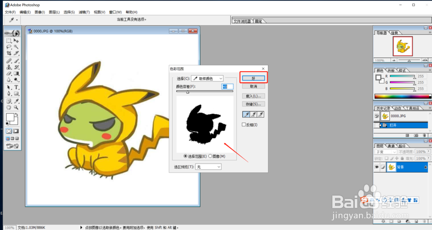
Task: Create new layer in Layers panel
Action: pyautogui.click(x=416, y=221)
